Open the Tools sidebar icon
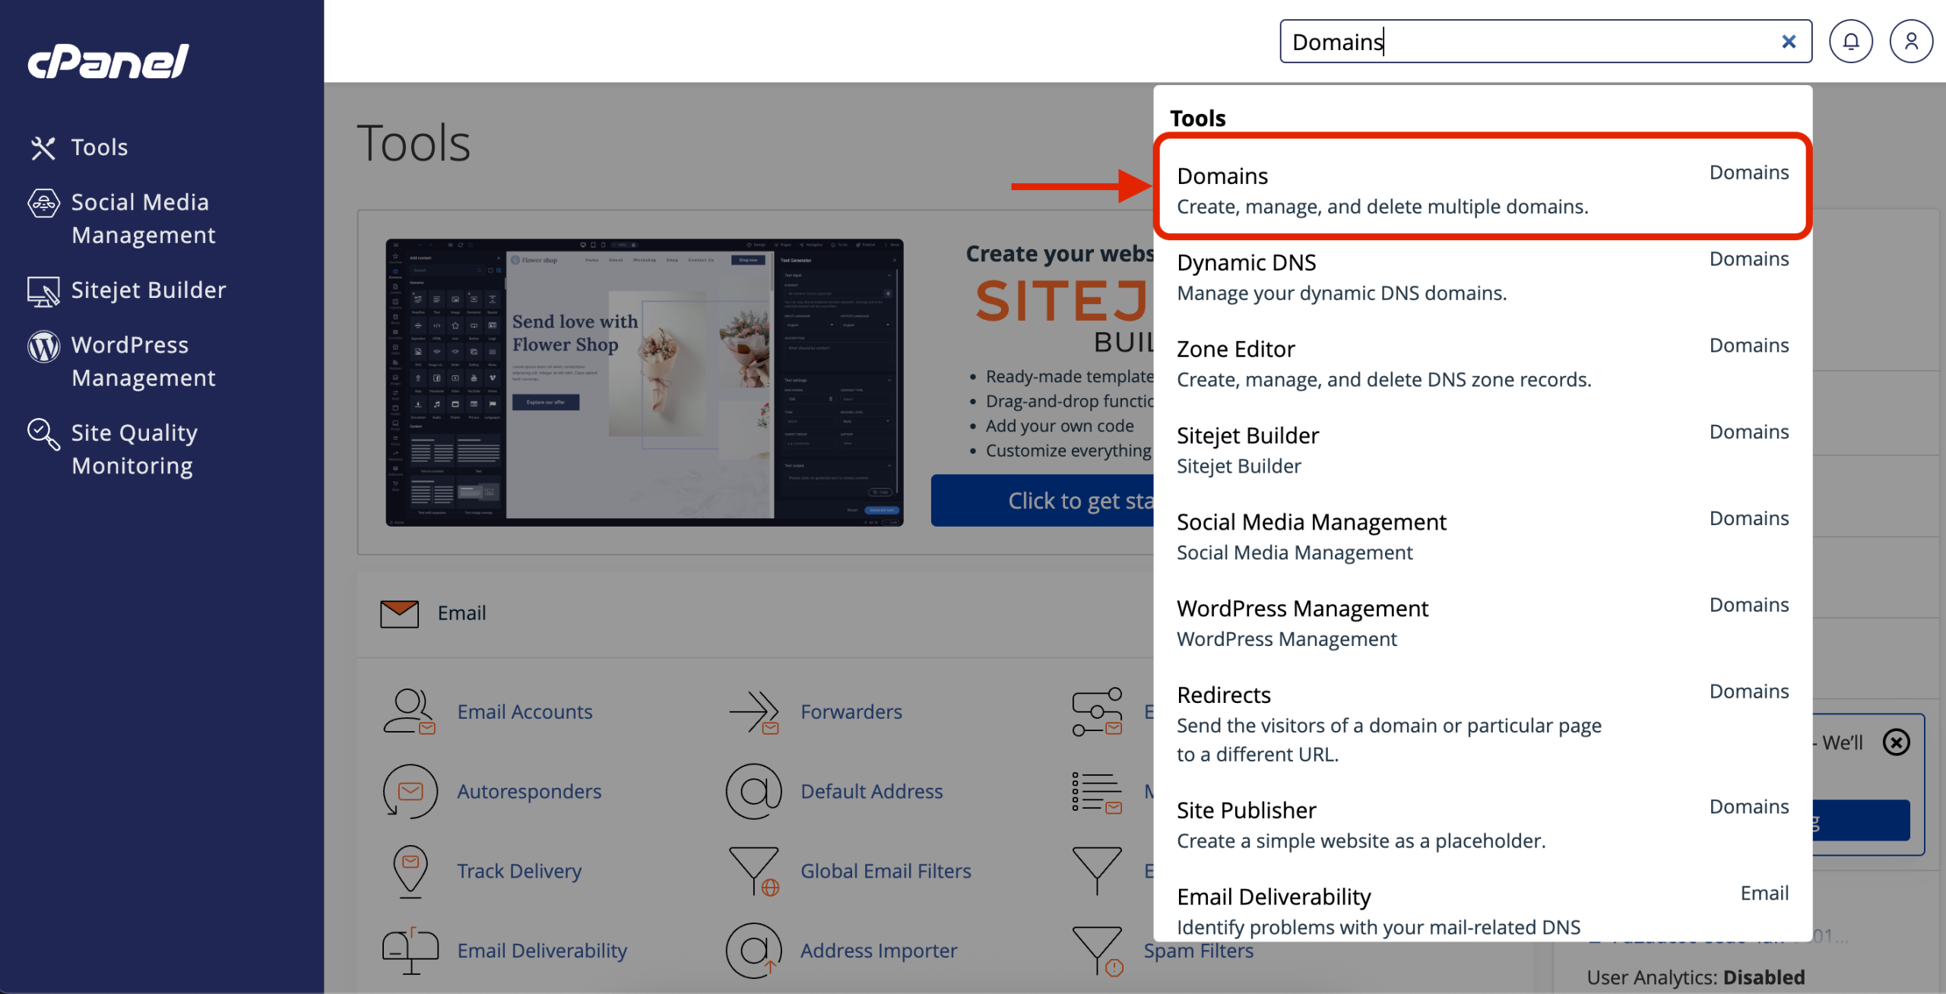This screenshot has width=1946, height=994. pyautogui.click(x=43, y=147)
